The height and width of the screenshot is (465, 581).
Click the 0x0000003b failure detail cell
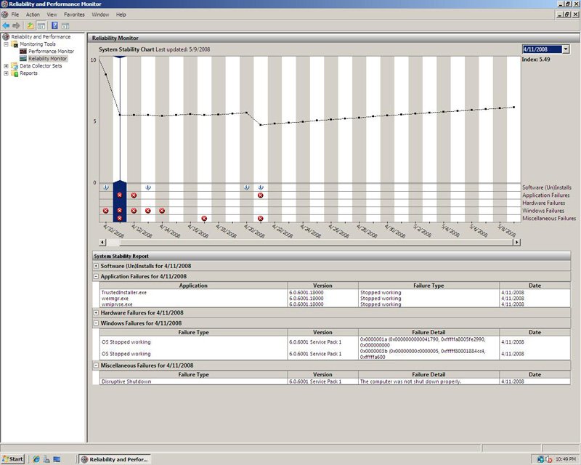428,354
